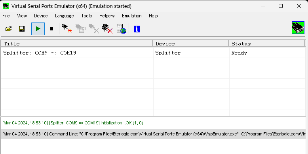Click the Save floppy disk icon
Screen dimensions: 308x154
(x=22, y=29)
